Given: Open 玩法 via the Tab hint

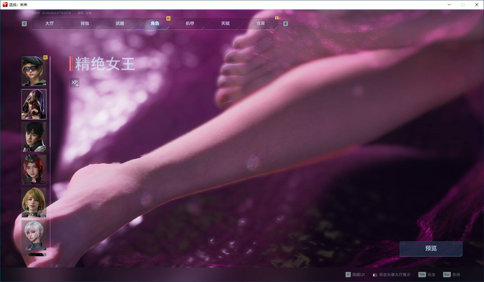Looking at the screenshot, I should click(427, 275).
